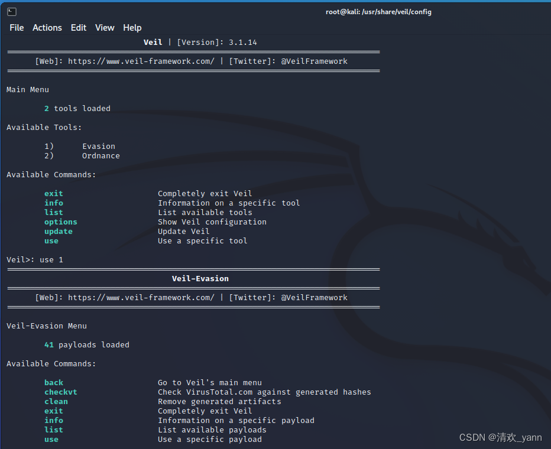Open the second veil-framework.com web link
Screen dimensions: 551x449
pos(141,298)
